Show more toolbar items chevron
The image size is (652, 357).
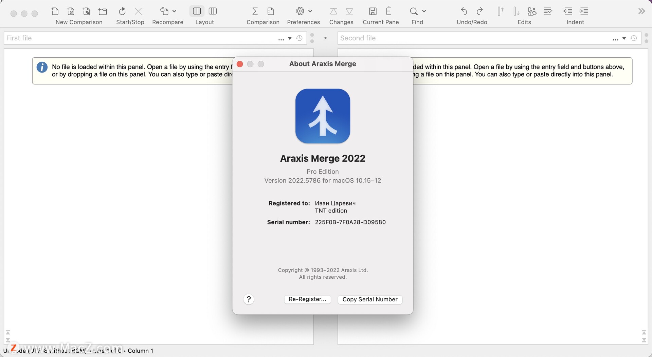[641, 11]
